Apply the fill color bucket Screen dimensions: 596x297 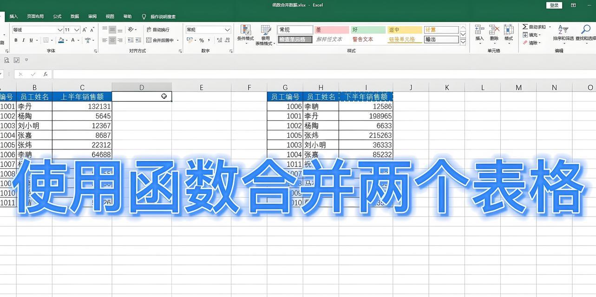pos(60,40)
